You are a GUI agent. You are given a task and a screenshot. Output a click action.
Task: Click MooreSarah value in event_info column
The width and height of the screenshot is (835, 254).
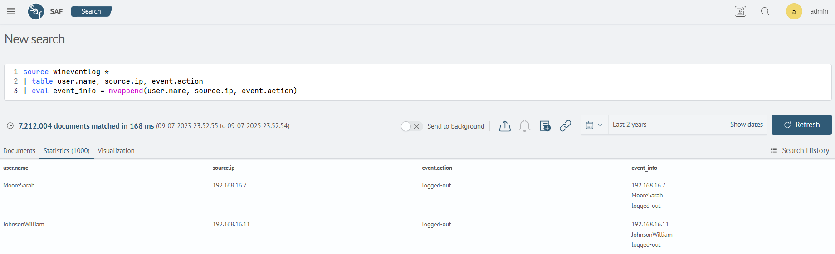647,196
